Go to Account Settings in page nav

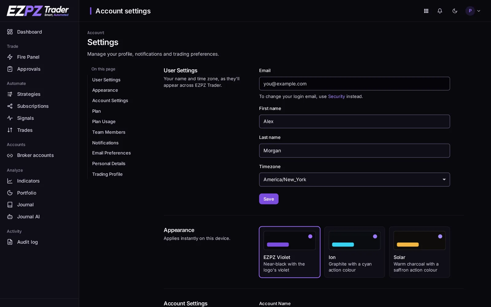coord(110,101)
